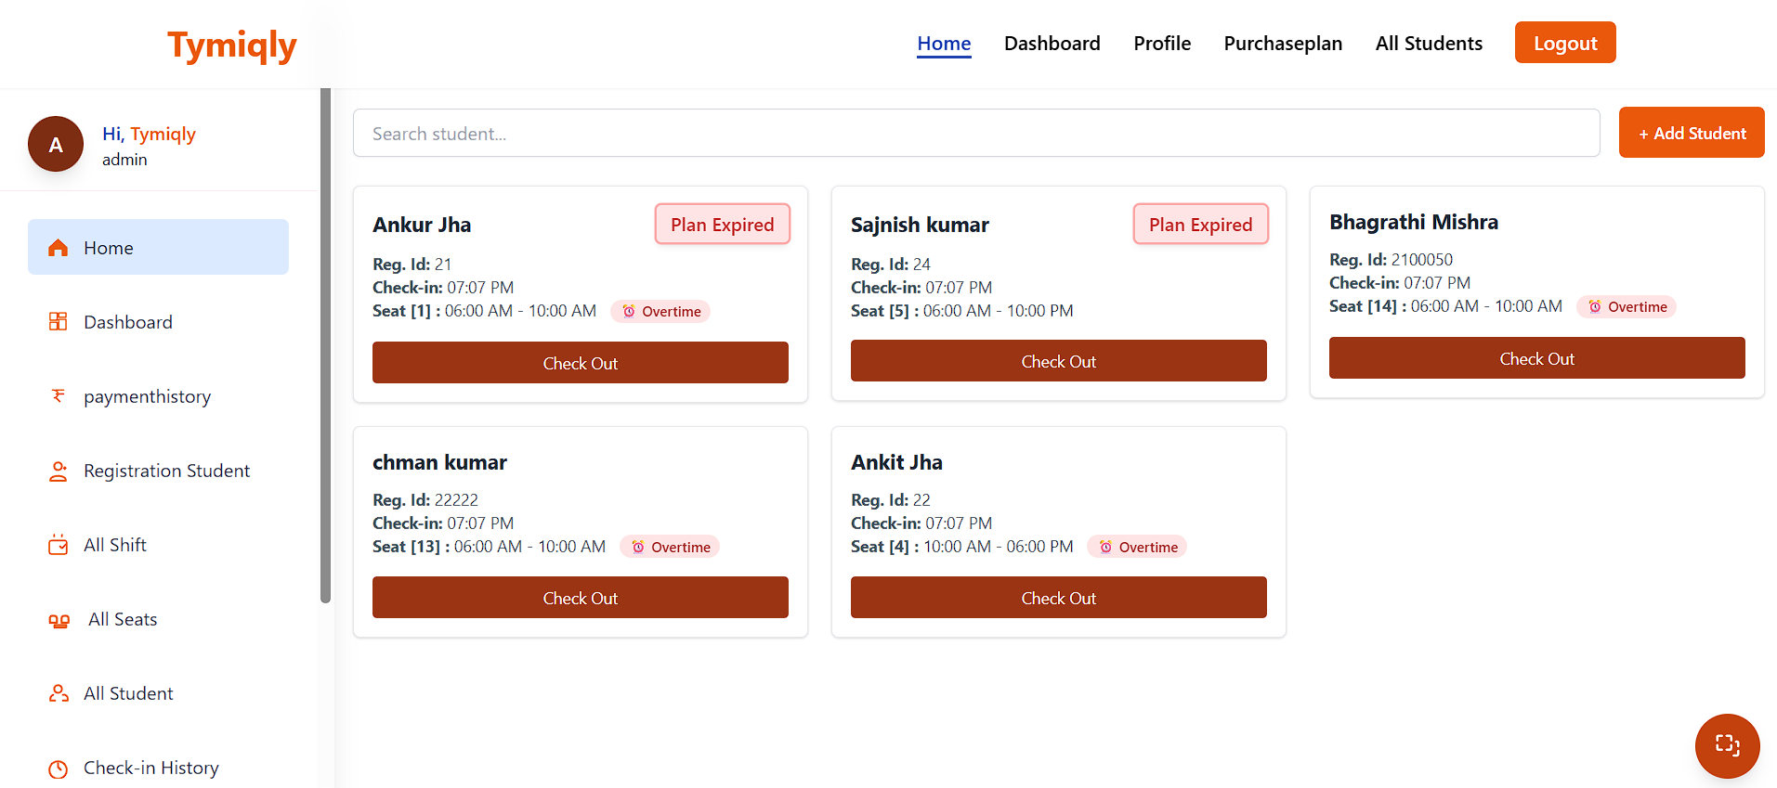Open the All Student sidebar icon

tap(58, 693)
